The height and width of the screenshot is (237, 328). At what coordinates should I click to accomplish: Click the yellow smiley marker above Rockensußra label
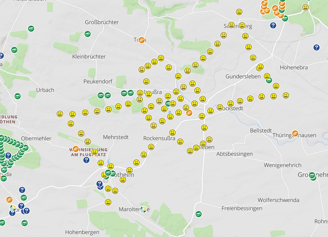tap(172, 133)
